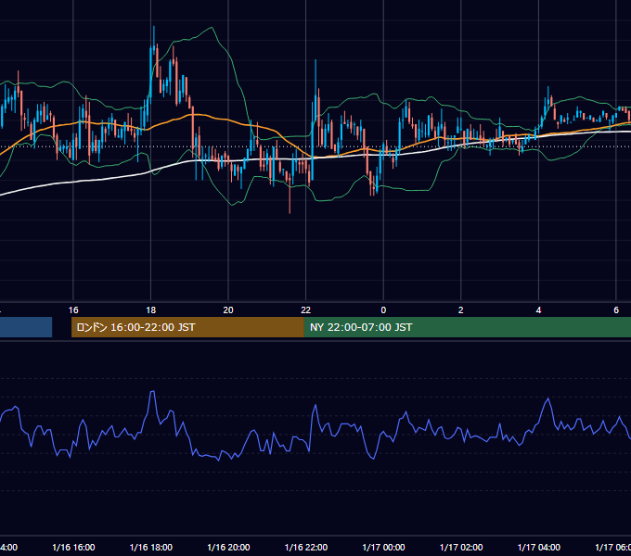The image size is (631, 556).
Task: Select the NY 22:00-07:00 JST session bar
Action: [467, 327]
